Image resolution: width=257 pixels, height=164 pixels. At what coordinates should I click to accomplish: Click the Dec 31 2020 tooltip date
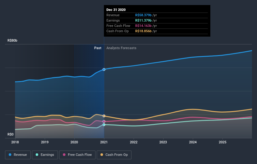click(x=116, y=10)
